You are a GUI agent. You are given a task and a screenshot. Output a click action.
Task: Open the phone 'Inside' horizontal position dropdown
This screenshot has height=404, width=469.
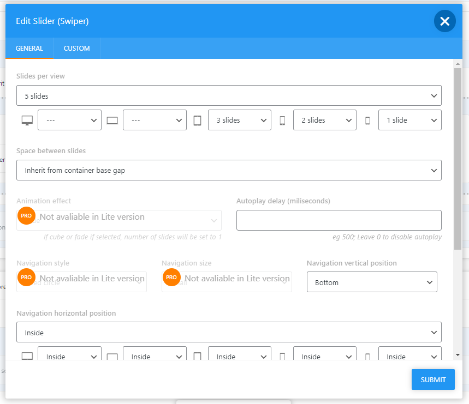click(325, 353)
